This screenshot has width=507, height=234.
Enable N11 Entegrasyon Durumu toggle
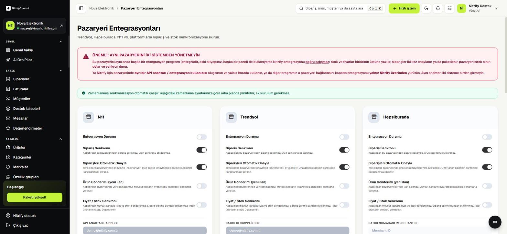point(201,137)
